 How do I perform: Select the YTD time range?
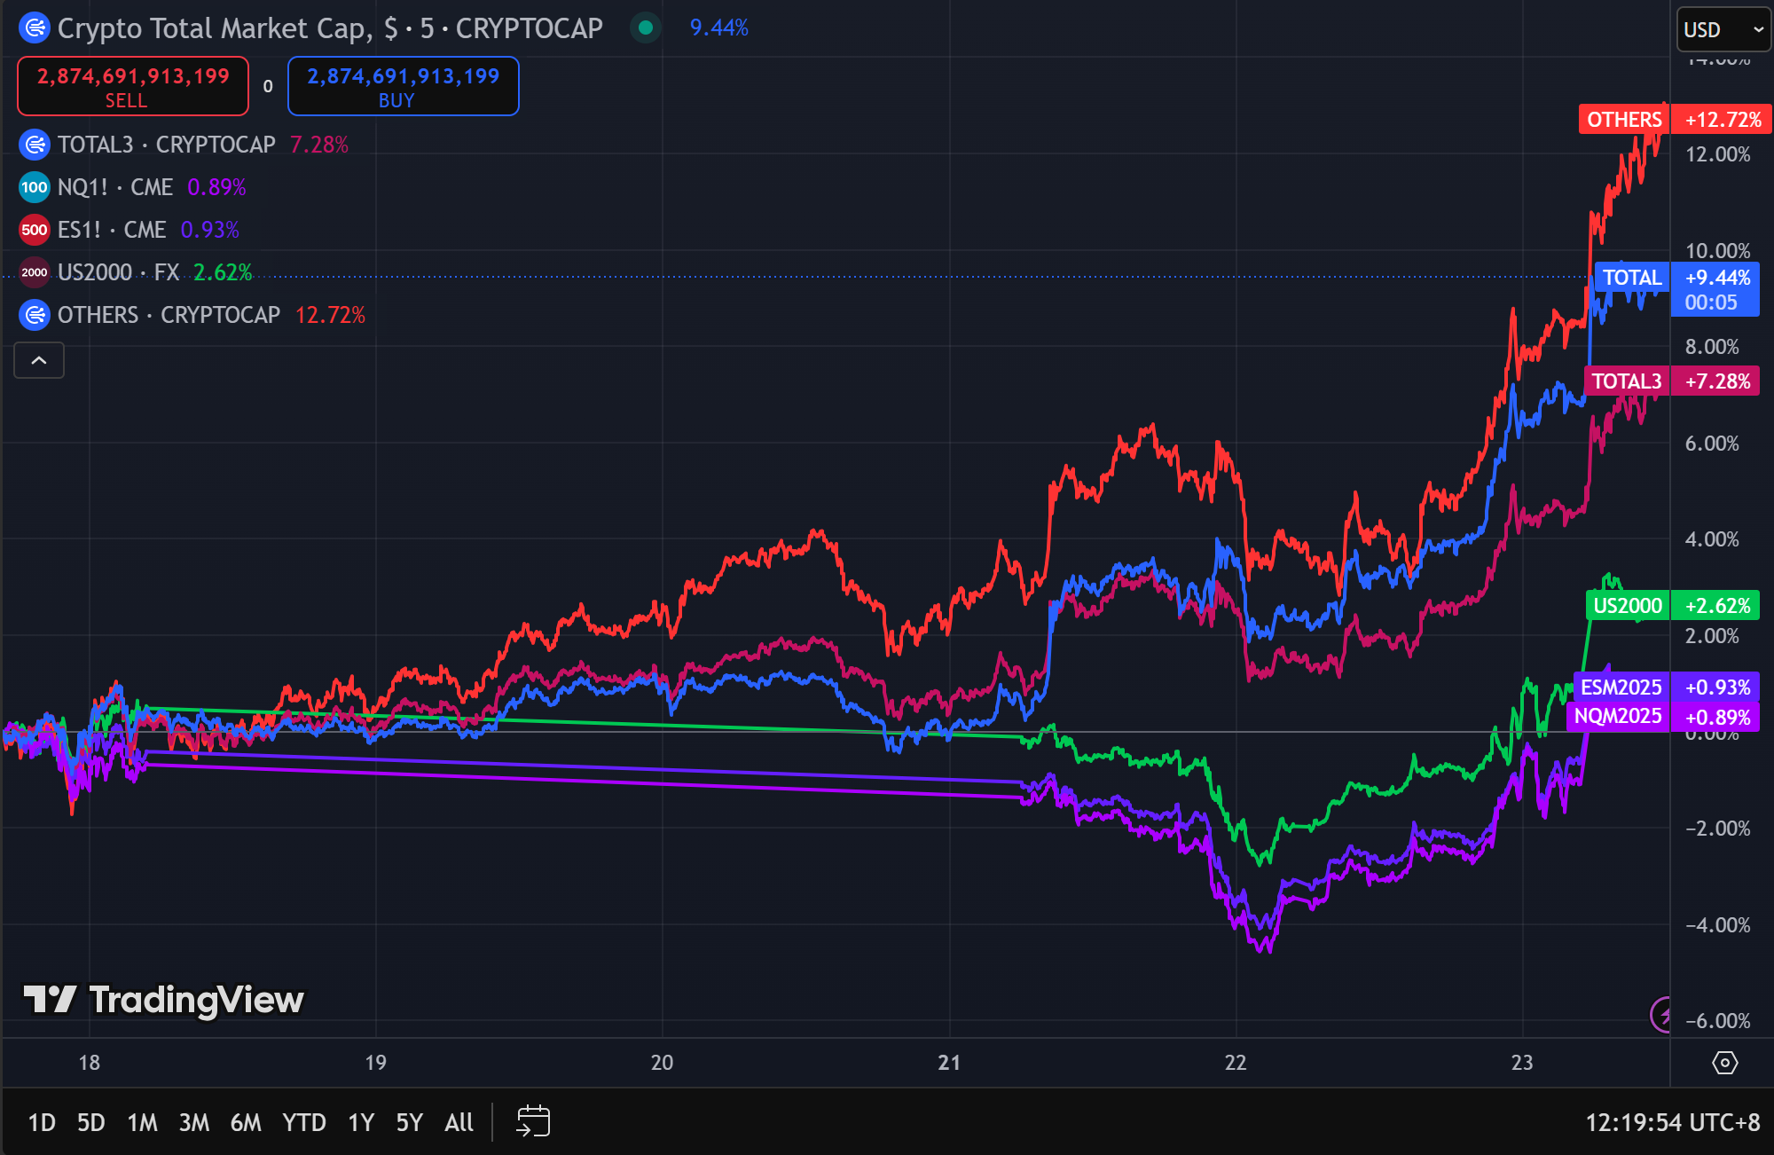coord(303,1122)
